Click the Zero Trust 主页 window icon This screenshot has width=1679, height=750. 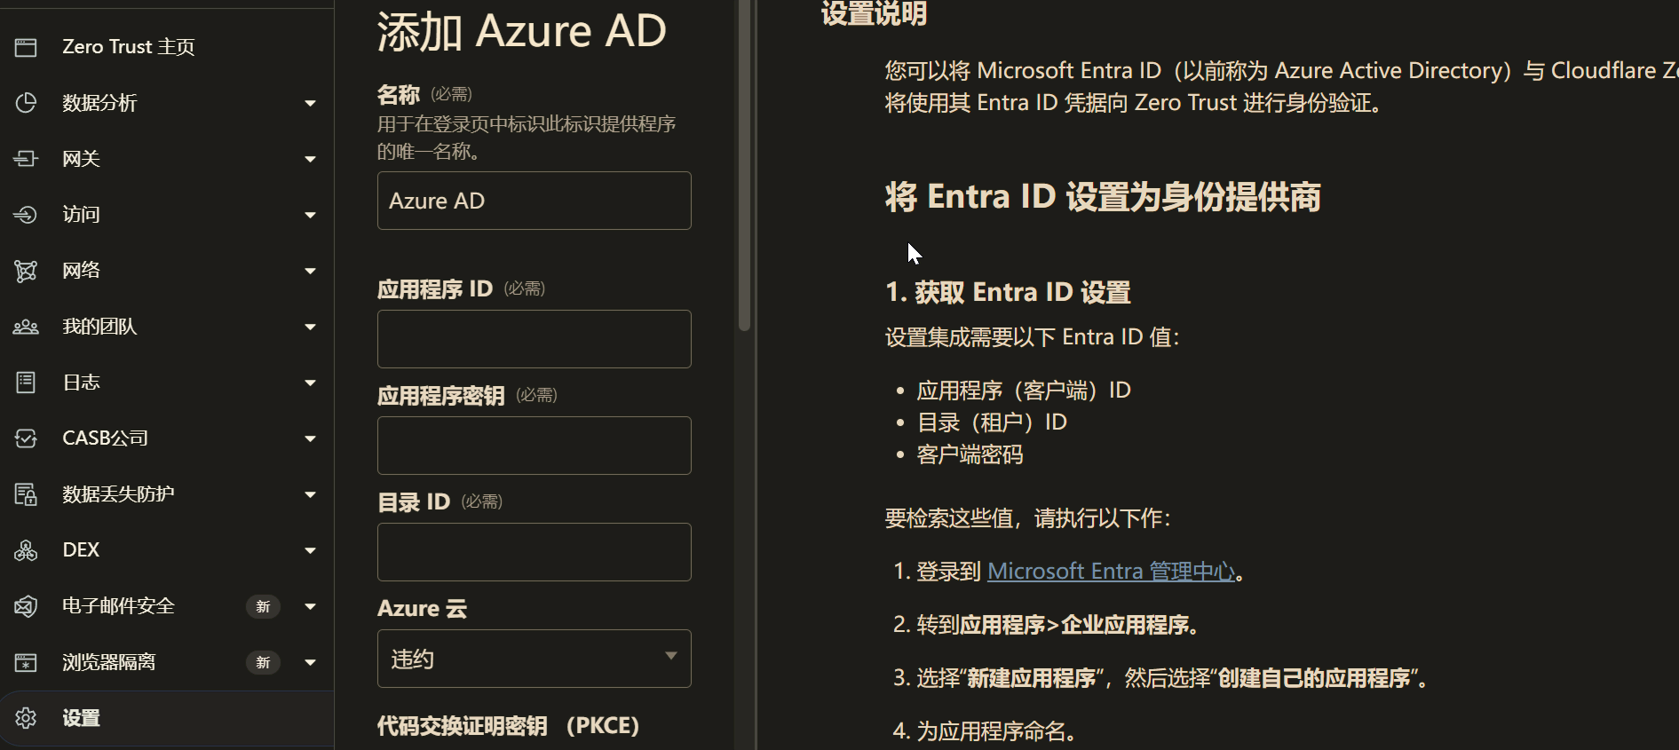26,47
